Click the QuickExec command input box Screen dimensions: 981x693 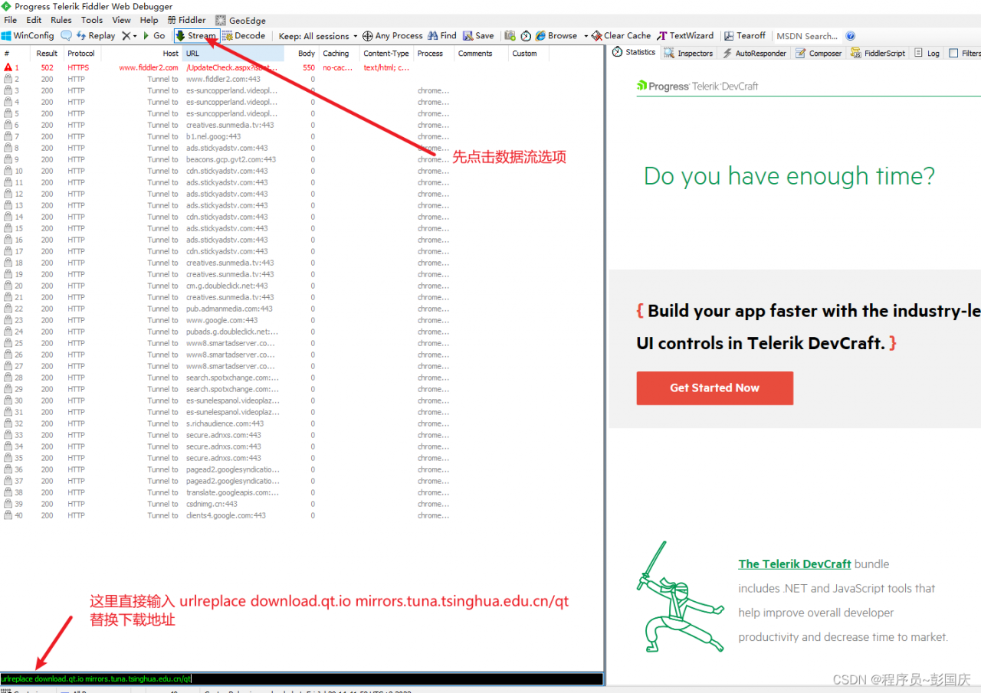302,678
